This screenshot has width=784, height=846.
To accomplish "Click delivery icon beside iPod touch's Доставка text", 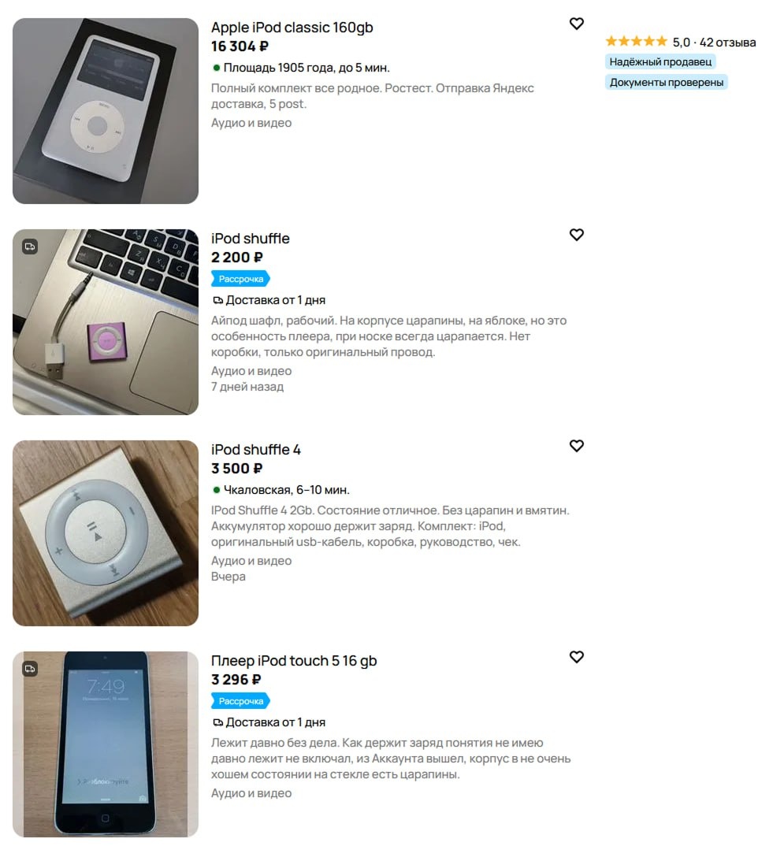I will click(217, 722).
